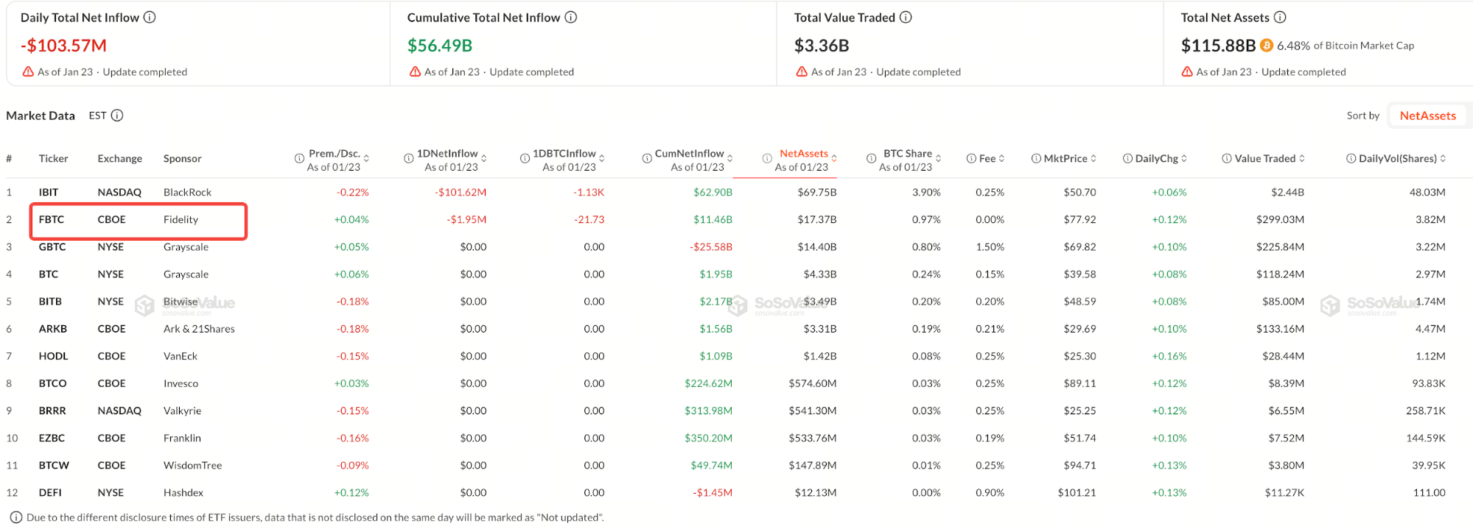Open the IBIT ticker row
Viewport: 1473px width, 529px height.
pyautogui.click(x=49, y=192)
